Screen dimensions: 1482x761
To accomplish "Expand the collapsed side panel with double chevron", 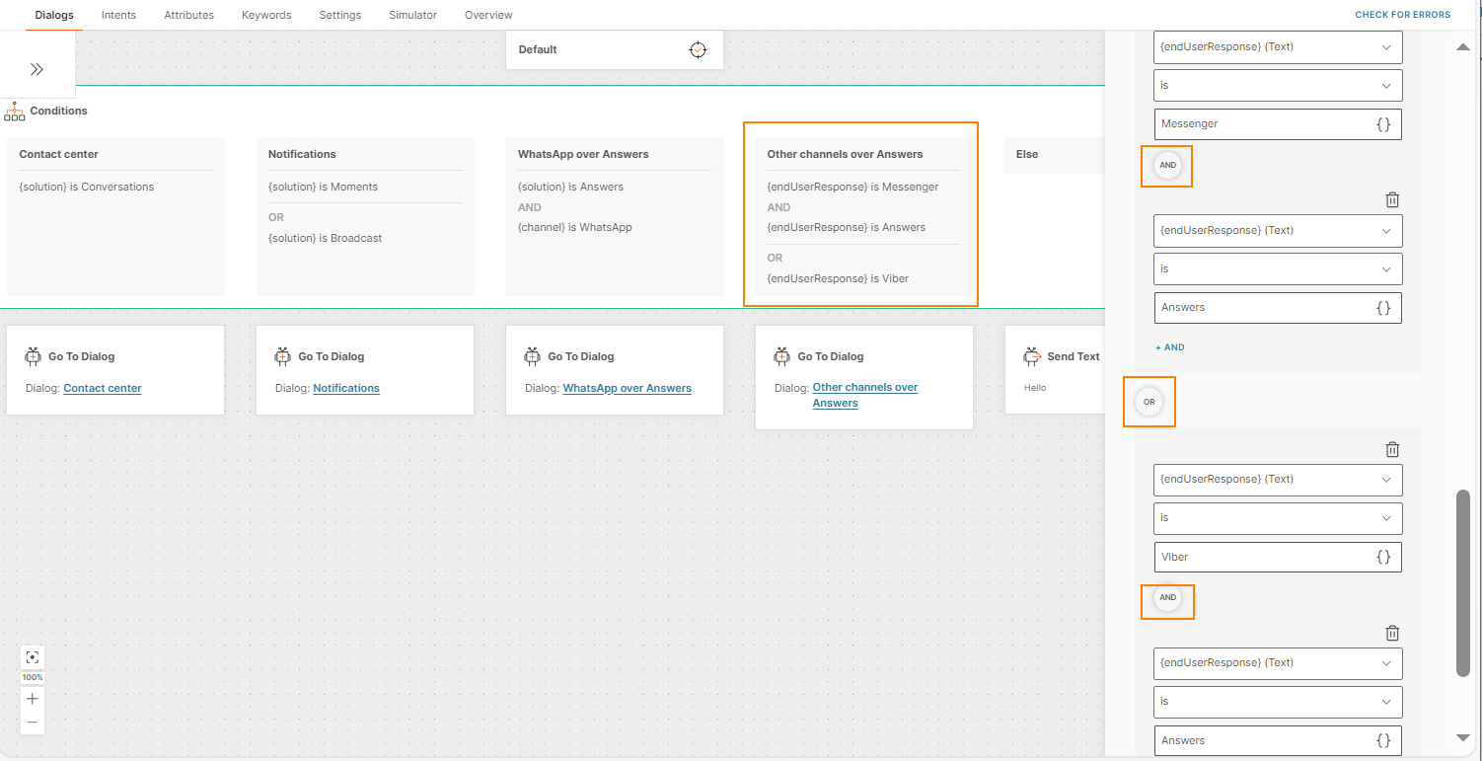I will 37,69.
